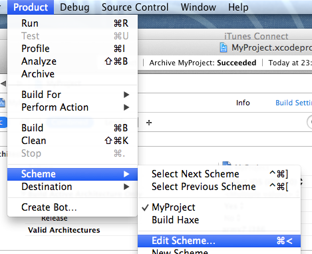This screenshot has height=254, width=312.
Task: Choose Clean menu item
Action: (x=73, y=141)
